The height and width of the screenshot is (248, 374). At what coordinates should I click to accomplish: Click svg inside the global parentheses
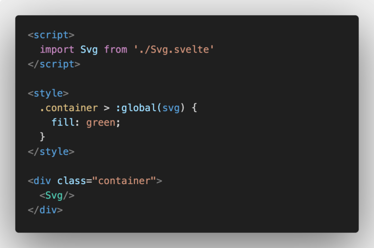(x=171, y=108)
